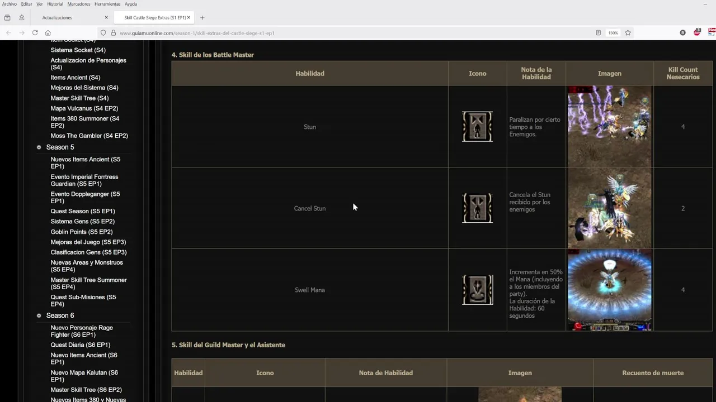Open Items 380 Summoner (S4 EP2) link

click(85, 122)
